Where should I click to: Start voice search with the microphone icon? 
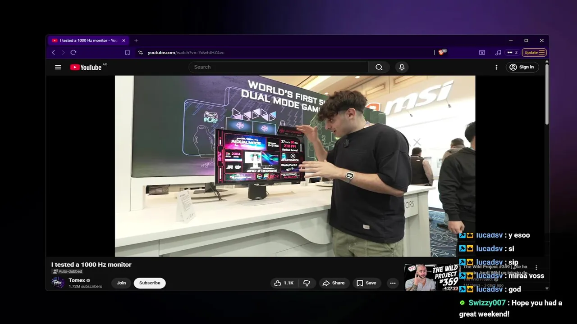pos(402,67)
